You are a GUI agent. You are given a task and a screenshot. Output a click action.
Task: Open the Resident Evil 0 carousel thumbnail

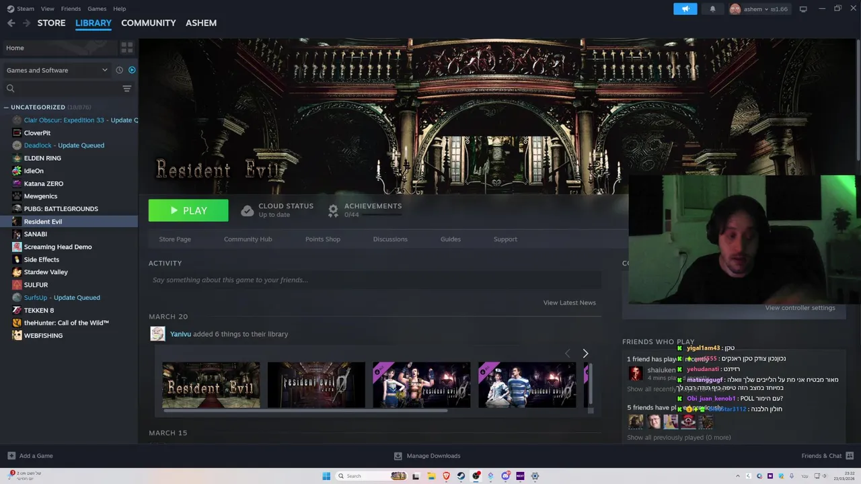click(316, 385)
